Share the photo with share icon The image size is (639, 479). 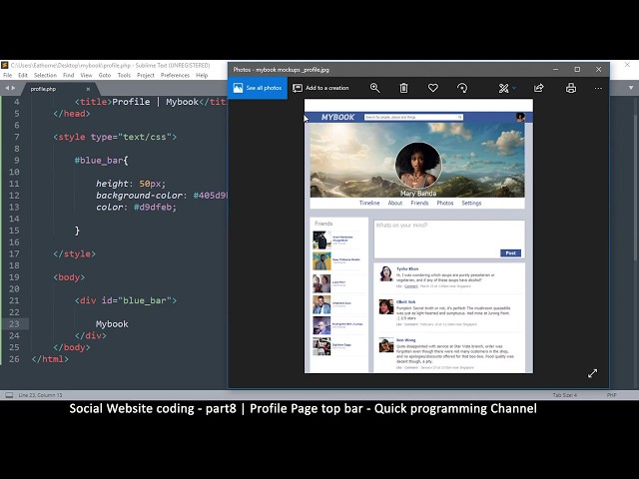(x=539, y=88)
